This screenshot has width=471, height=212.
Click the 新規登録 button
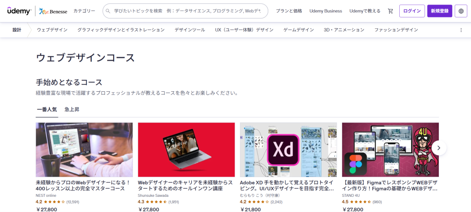point(439,11)
